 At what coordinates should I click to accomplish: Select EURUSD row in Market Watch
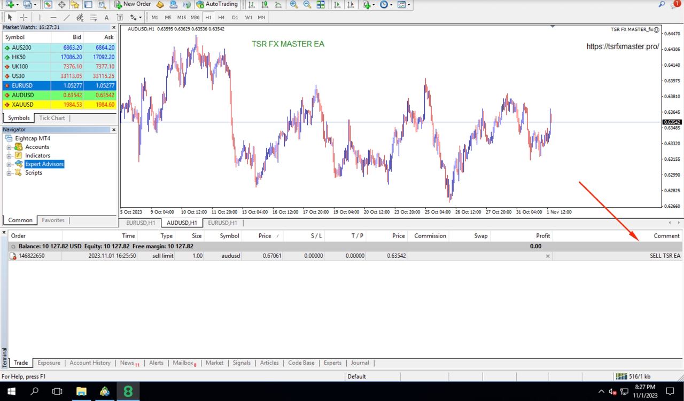coord(59,85)
